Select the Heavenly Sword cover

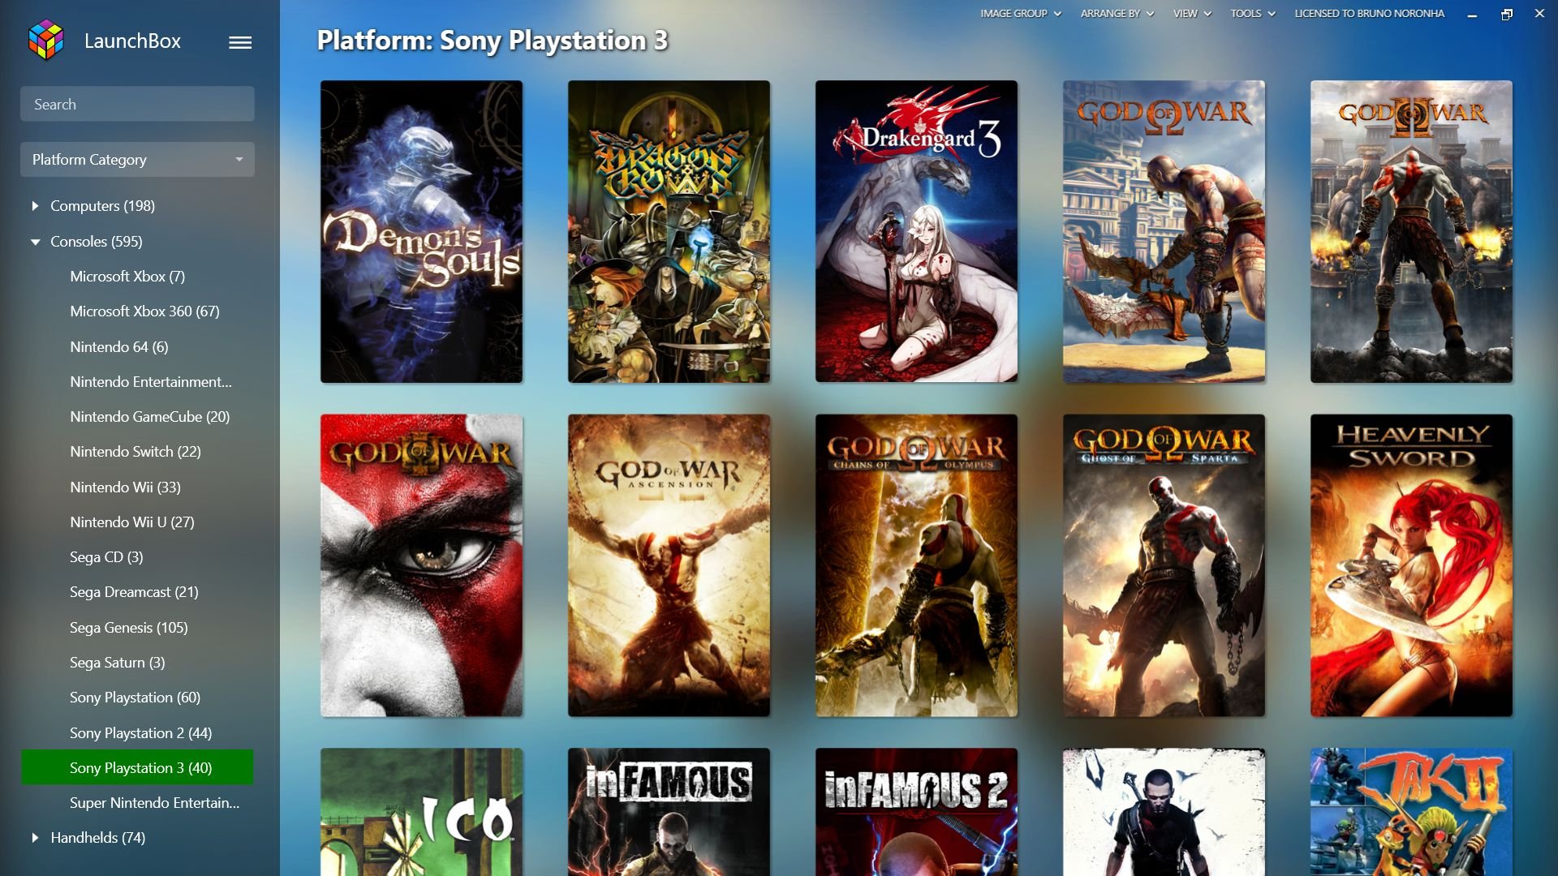point(1411,565)
